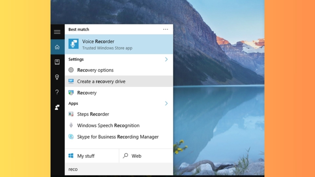Click the monitor icon beside Create a recovery drive

tap(71, 81)
